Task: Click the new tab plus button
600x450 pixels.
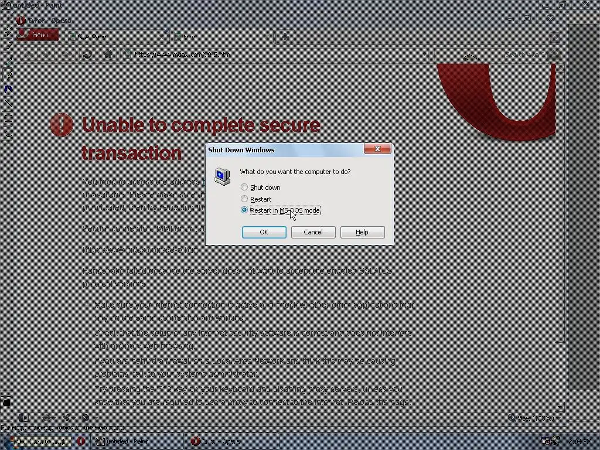Action: pyautogui.click(x=285, y=37)
